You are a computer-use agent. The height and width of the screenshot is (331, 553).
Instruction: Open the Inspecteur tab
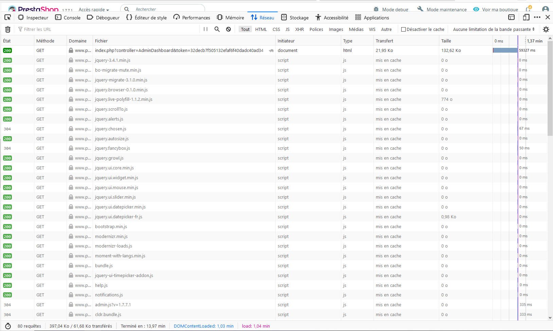[x=33, y=18]
